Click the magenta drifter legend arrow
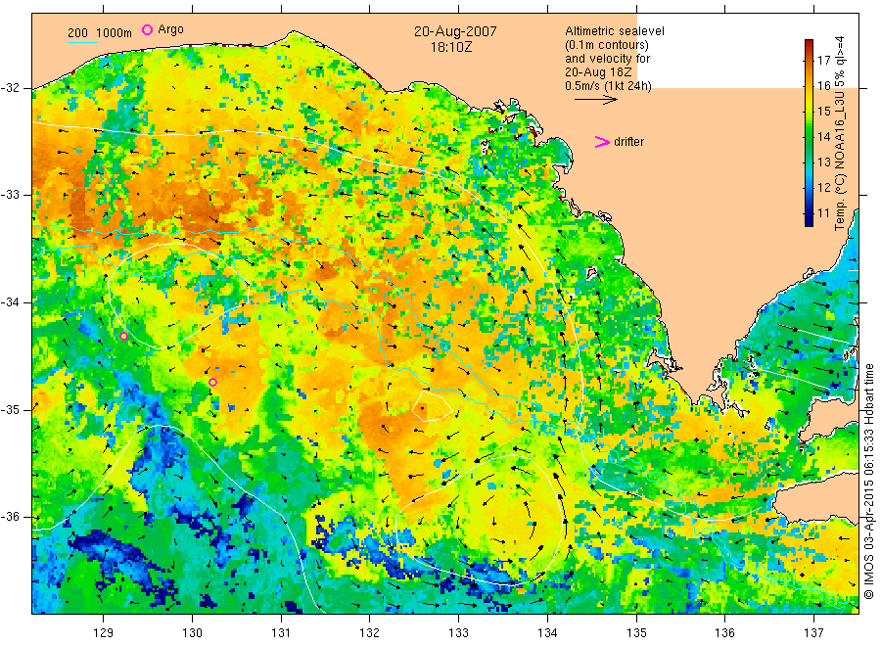Image resolution: width=881 pixels, height=646 pixels. click(602, 142)
